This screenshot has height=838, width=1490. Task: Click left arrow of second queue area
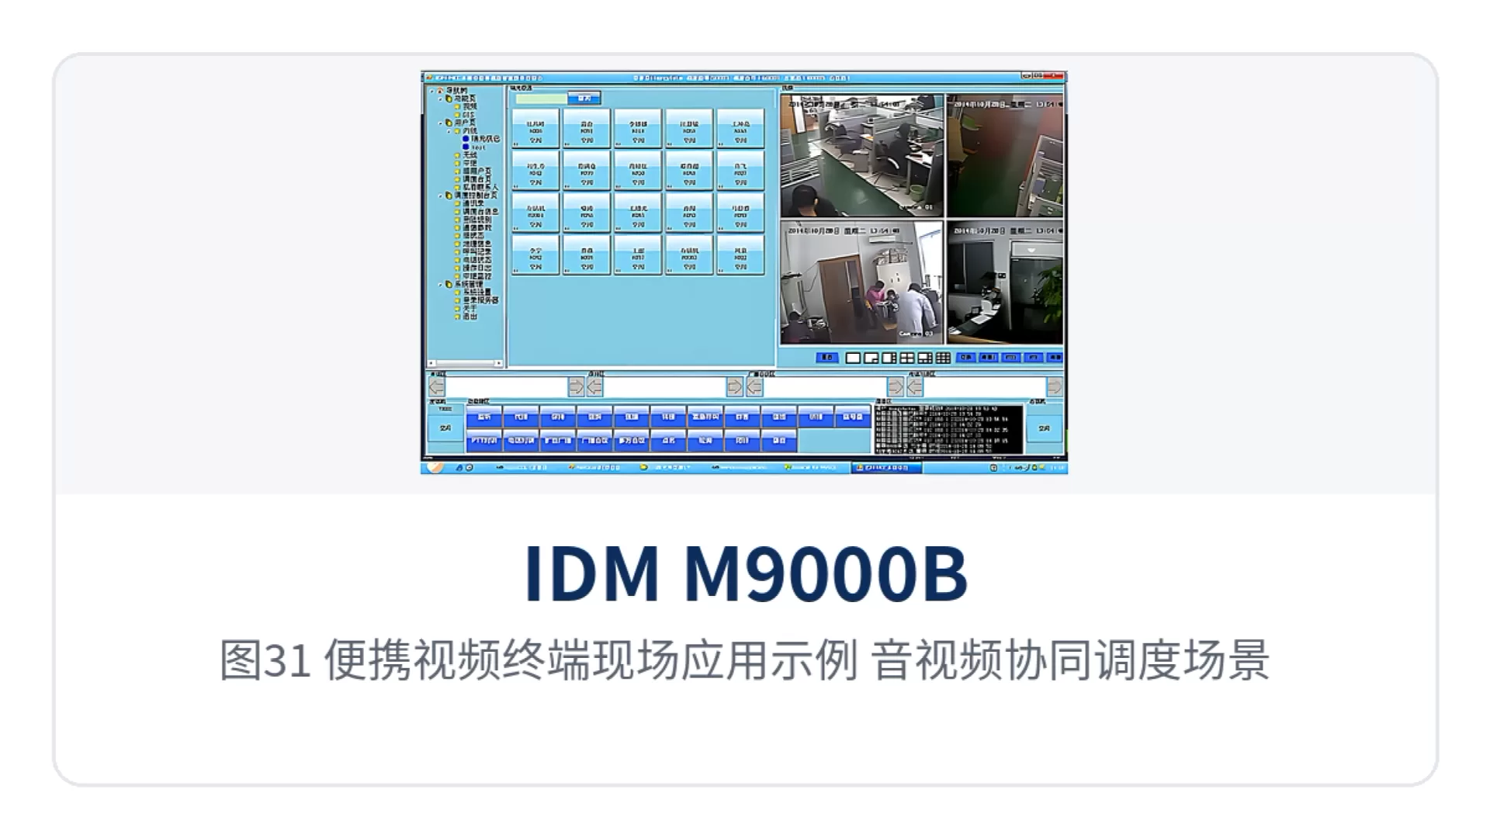tap(595, 386)
